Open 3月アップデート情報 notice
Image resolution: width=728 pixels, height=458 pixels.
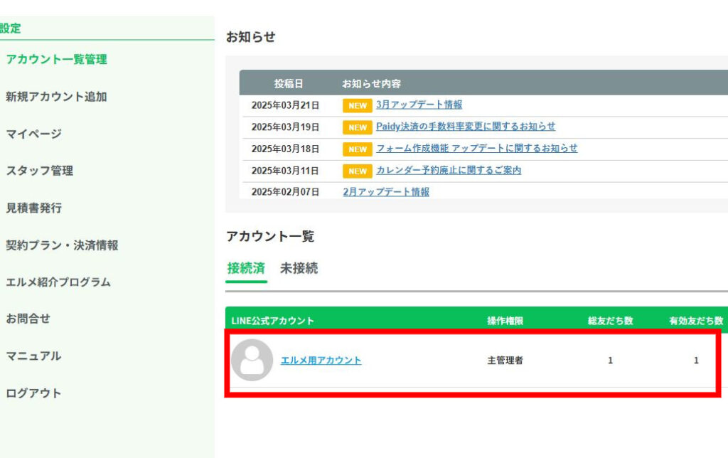coord(419,105)
